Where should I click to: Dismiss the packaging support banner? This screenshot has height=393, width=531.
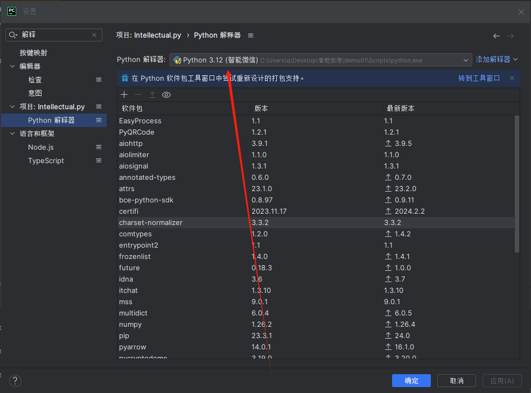[512, 78]
